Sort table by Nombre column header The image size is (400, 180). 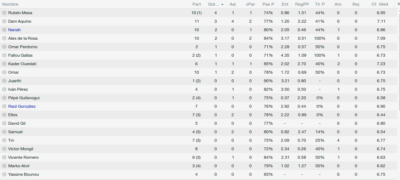click(x=10, y=4)
